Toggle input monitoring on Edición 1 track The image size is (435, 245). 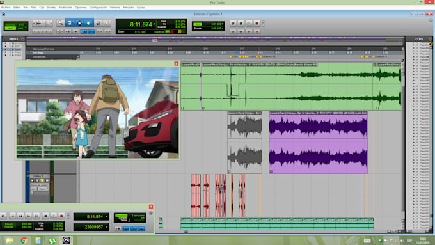point(37,180)
